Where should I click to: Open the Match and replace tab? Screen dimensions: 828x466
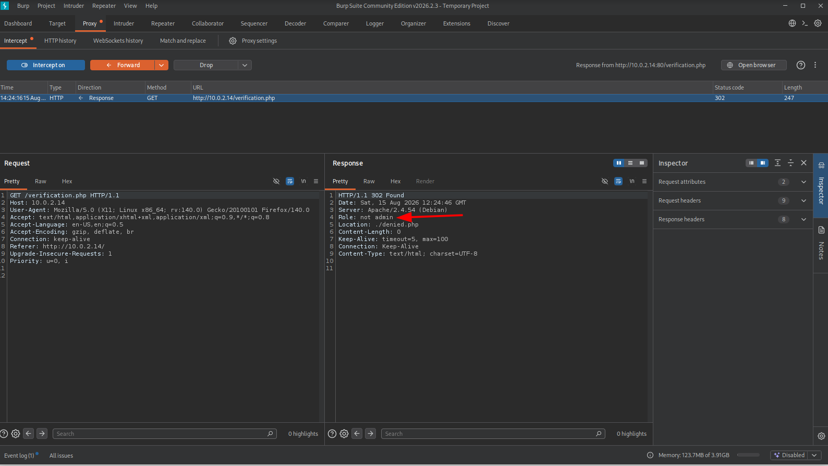[182, 41]
